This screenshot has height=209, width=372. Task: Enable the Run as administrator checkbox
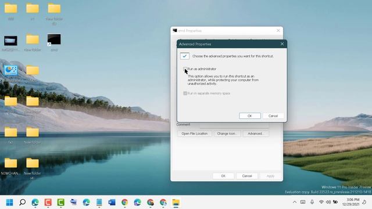185,69
